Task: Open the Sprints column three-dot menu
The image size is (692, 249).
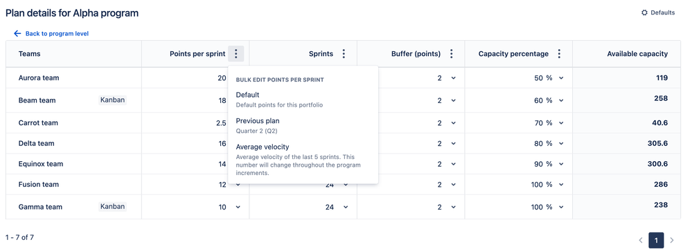Action: click(344, 54)
